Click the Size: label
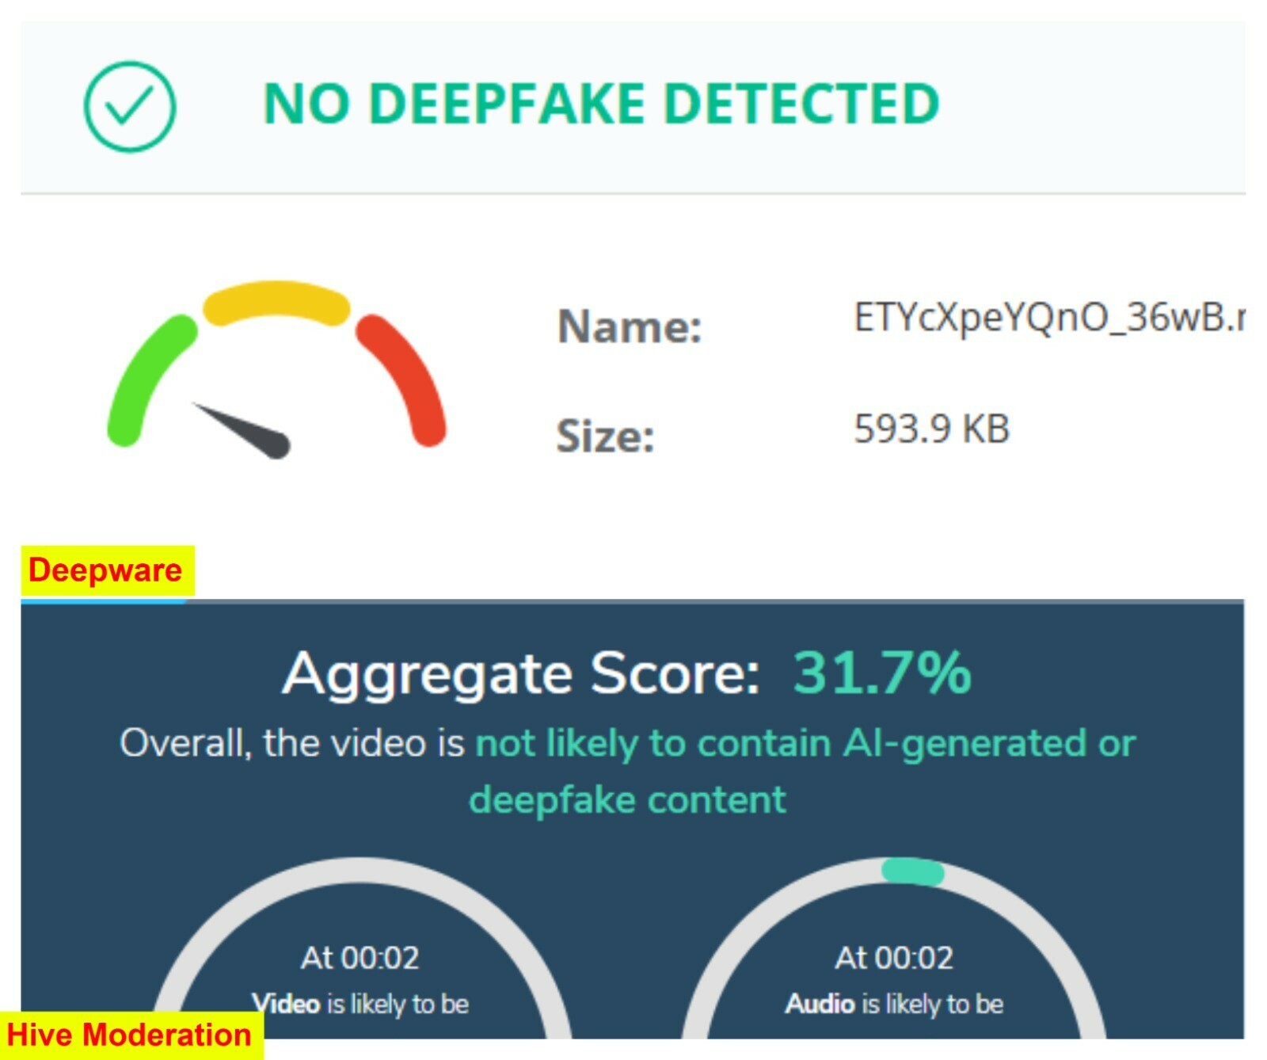The image size is (1267, 1060). [605, 437]
